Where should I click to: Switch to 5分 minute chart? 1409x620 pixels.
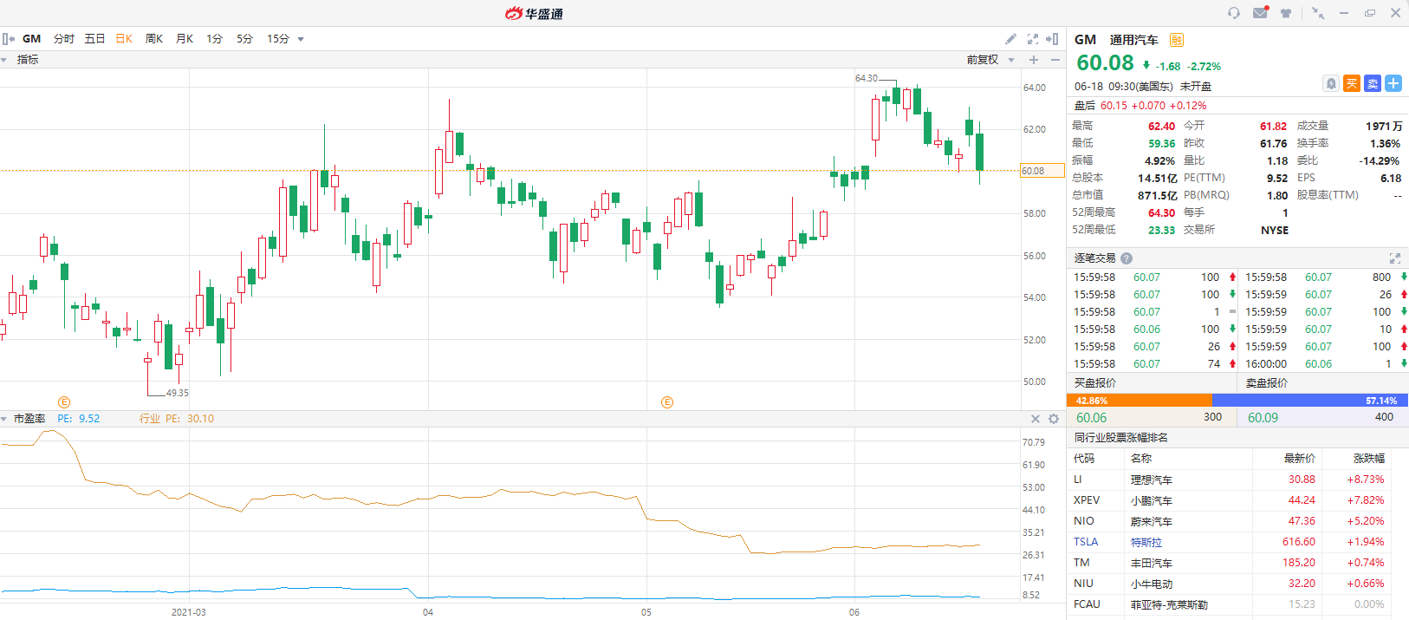coord(244,39)
